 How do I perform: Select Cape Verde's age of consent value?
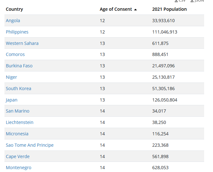[102, 157]
